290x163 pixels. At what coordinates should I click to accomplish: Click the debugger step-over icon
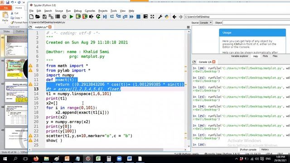tap(112, 16)
